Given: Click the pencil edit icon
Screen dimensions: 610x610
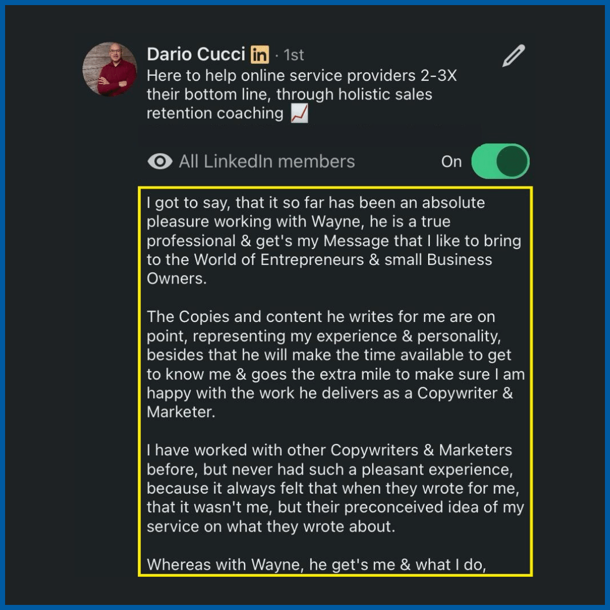Looking at the screenshot, I should (513, 55).
